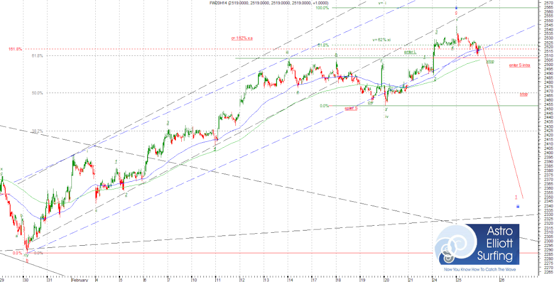The height and width of the screenshot is (282, 554).
Task: Click the red "161.8%" level label
Action: pos(16,49)
